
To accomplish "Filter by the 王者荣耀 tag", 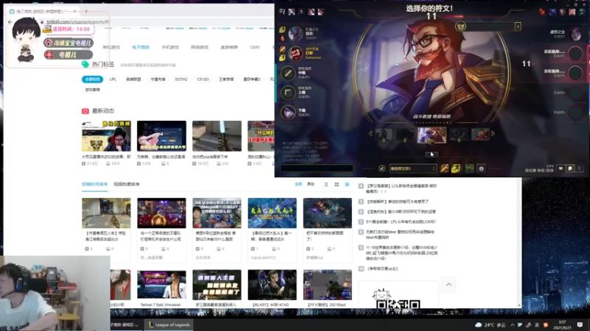I will pos(226,79).
